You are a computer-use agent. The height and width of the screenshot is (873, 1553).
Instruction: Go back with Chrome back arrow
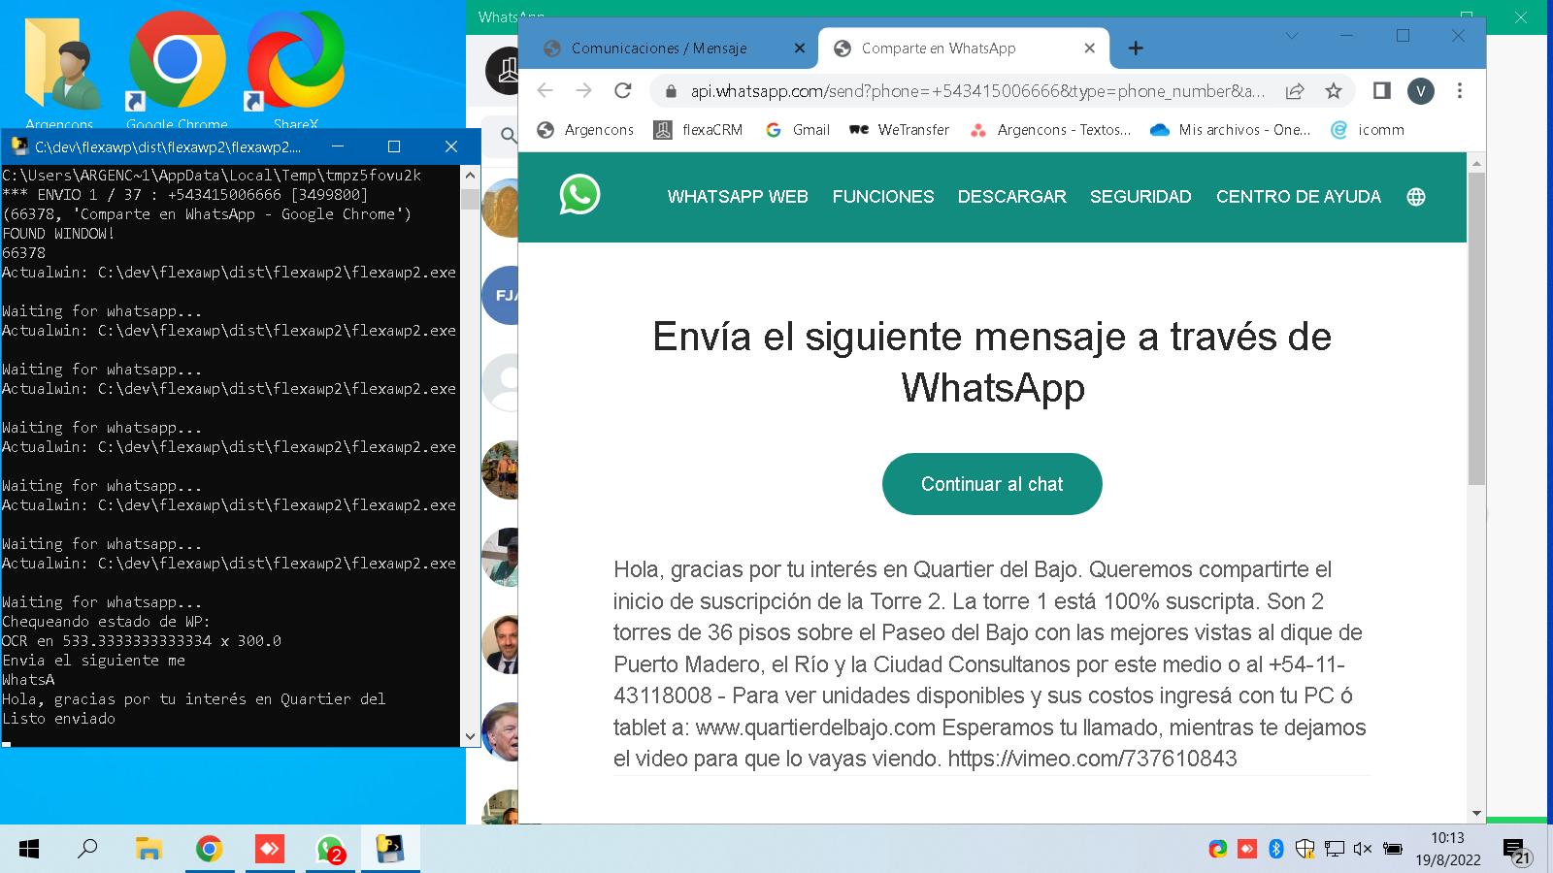pos(545,91)
